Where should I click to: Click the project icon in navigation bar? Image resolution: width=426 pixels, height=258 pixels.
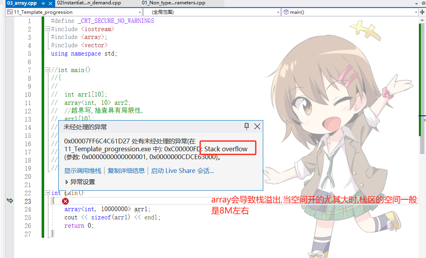point(10,12)
